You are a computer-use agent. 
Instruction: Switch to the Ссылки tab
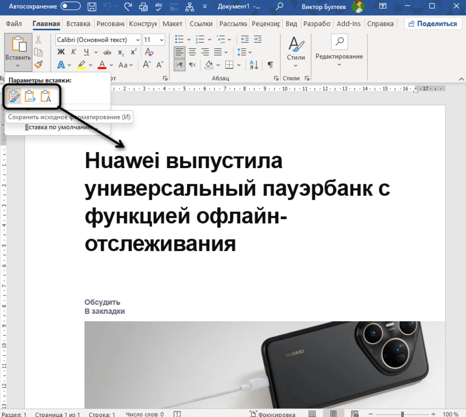click(201, 24)
